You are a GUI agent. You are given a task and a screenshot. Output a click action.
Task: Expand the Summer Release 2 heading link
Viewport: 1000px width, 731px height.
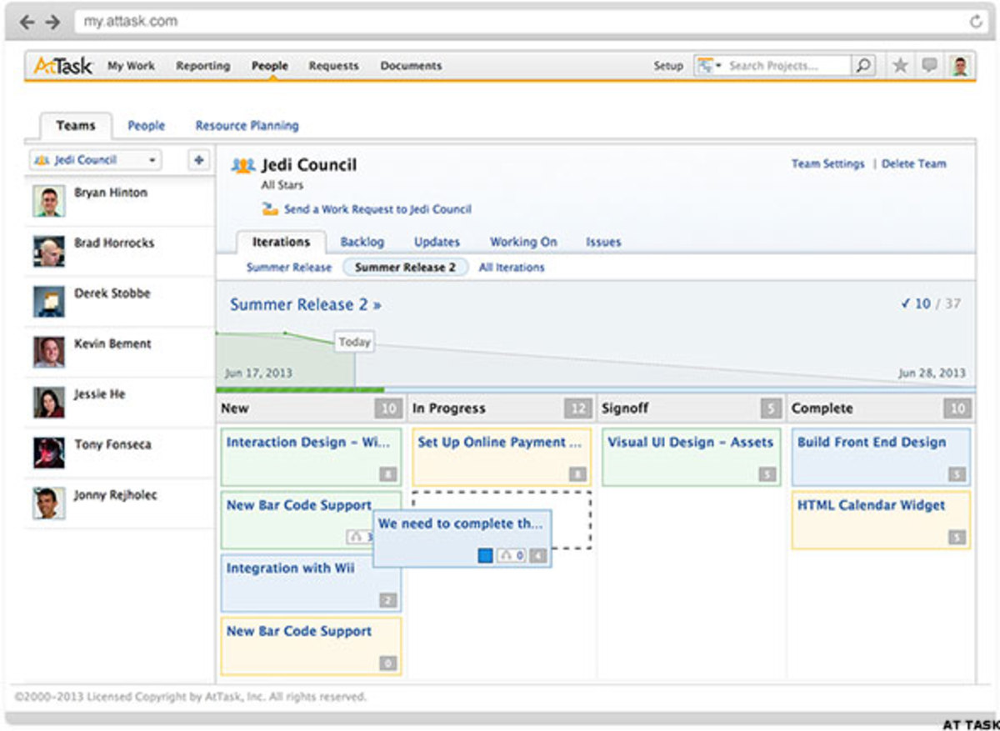pos(305,305)
